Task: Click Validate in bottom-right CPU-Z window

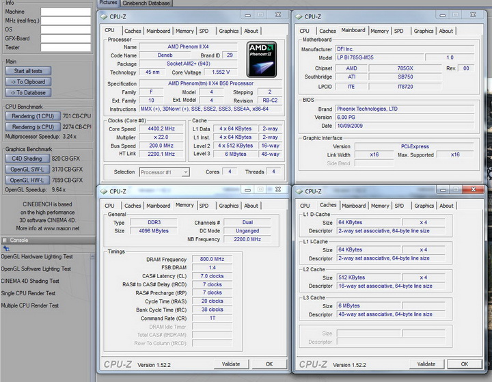Action: (x=426, y=364)
